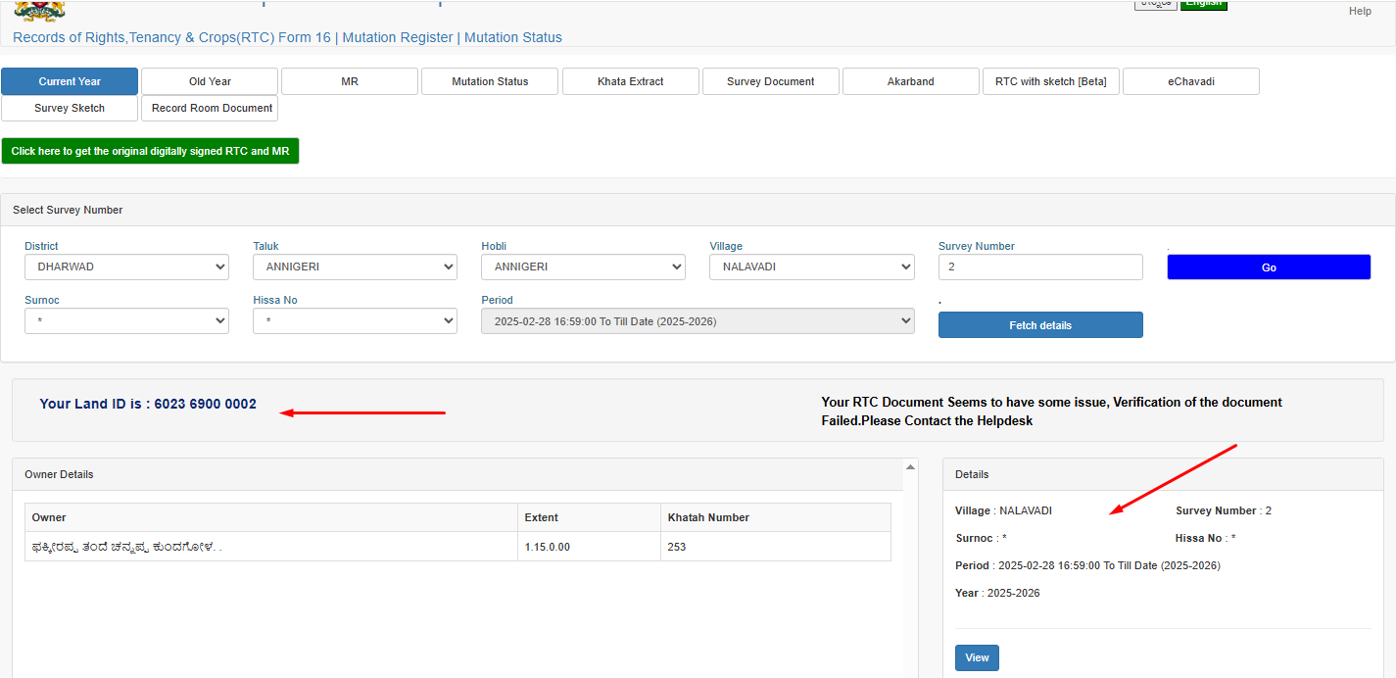Click the Owner column header
Viewport: 1396px width, 678px height.
(271, 517)
